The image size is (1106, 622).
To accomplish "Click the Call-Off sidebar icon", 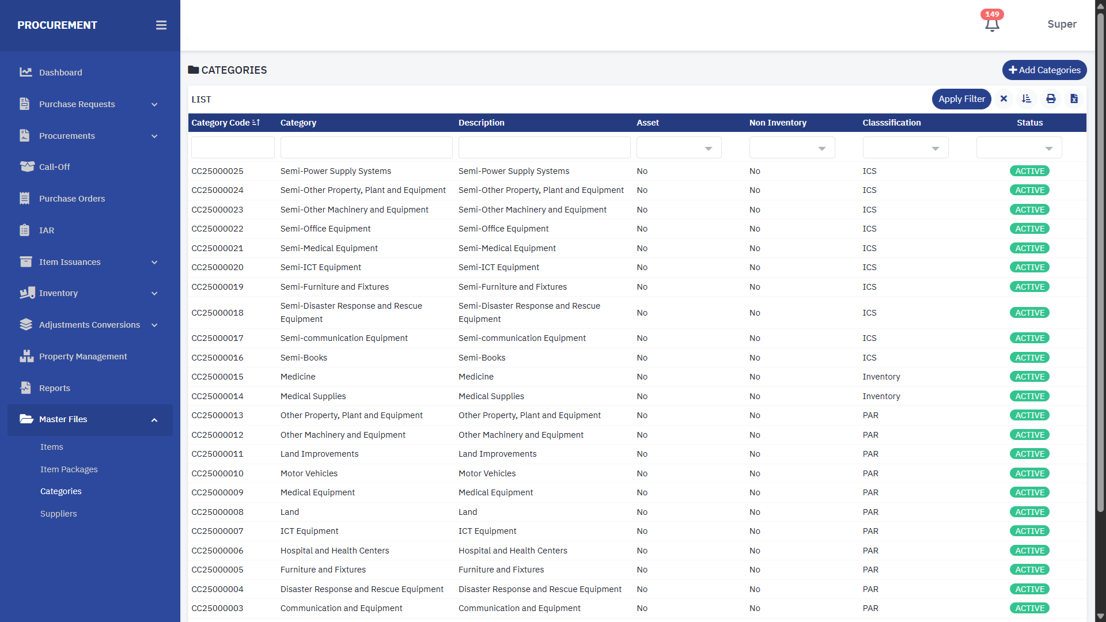I will (26, 167).
